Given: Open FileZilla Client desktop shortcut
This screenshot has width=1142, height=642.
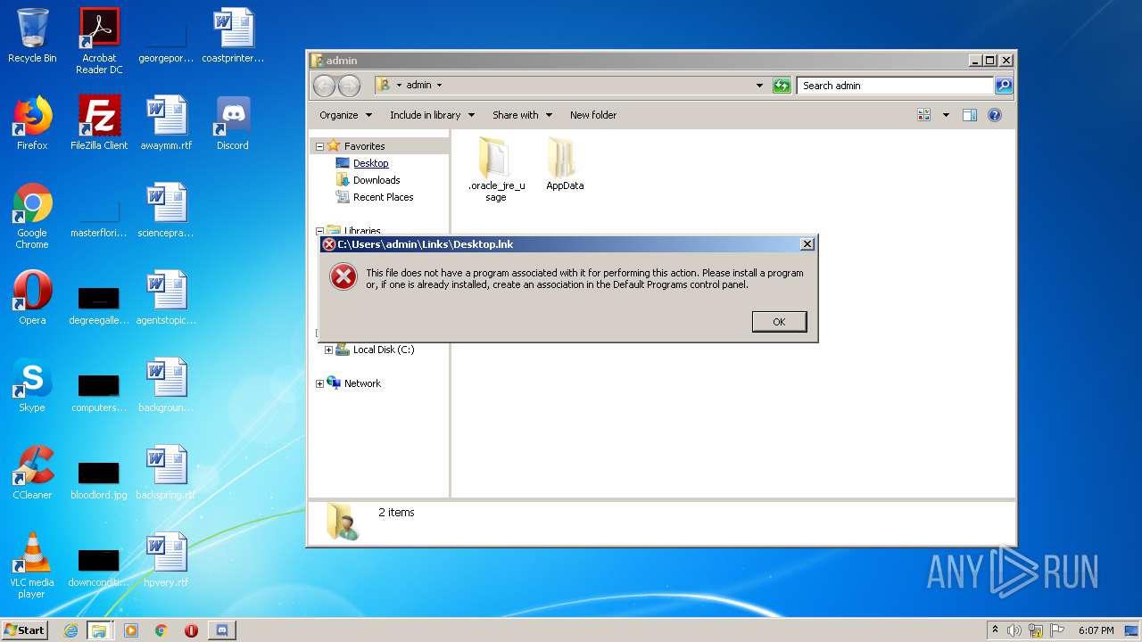Looking at the screenshot, I should point(99,123).
